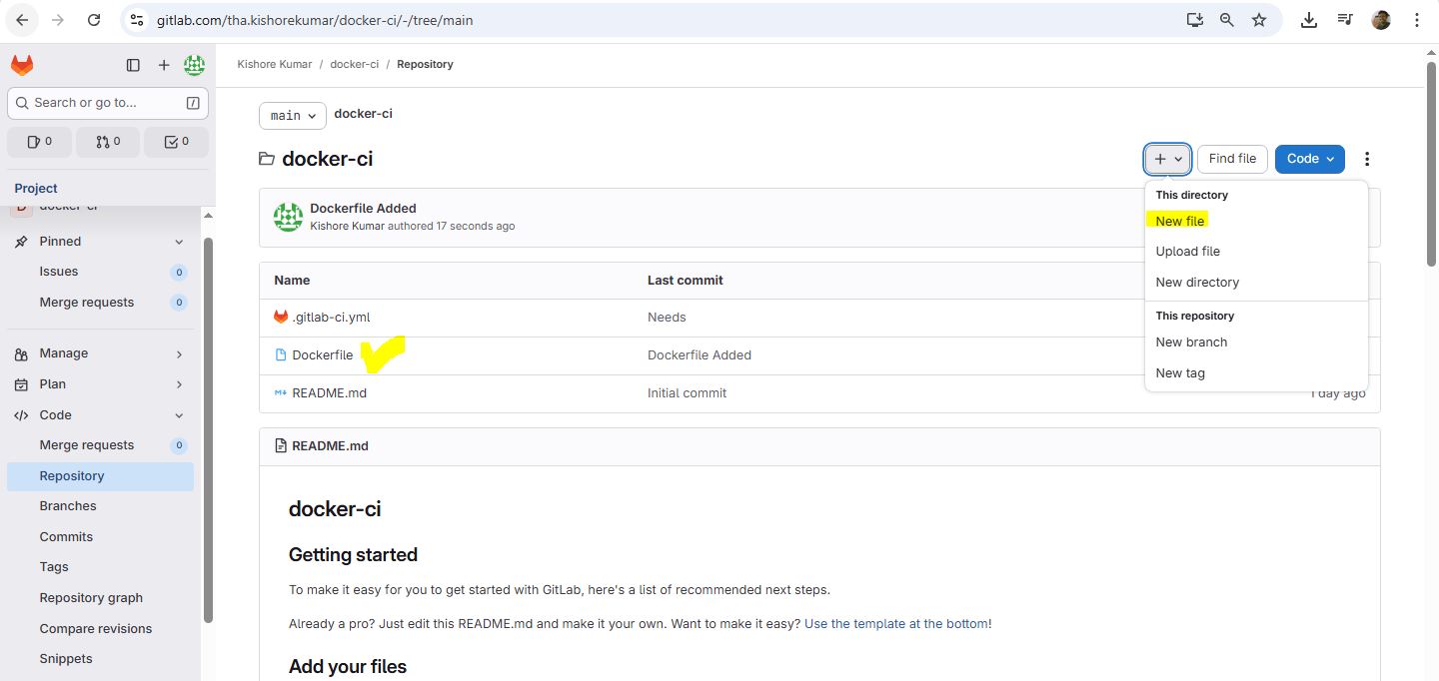This screenshot has width=1439, height=681.
Task: Open the main branch selector dropdown
Action: (x=293, y=116)
